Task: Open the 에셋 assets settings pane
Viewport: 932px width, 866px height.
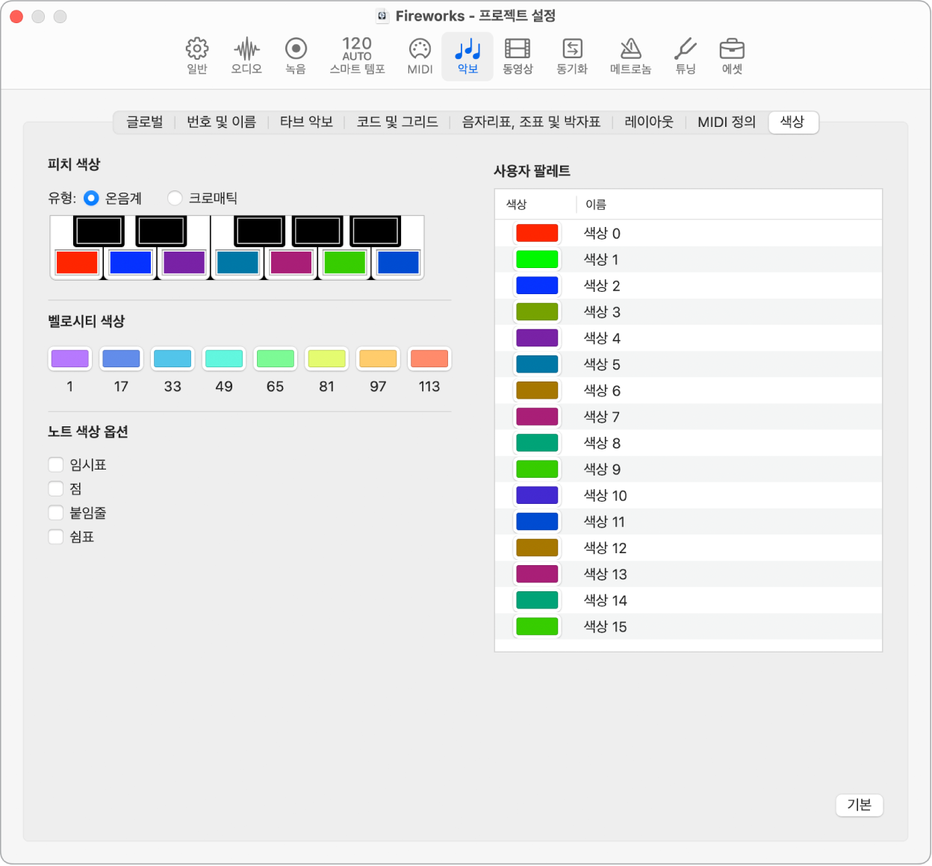Action: point(732,56)
